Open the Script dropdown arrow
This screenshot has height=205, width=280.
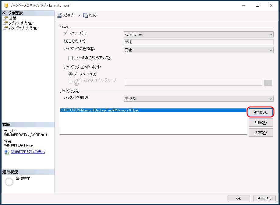[x=80, y=15]
